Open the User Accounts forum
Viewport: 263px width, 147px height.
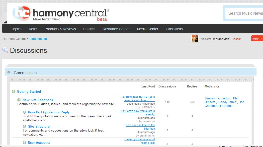pos(39,143)
